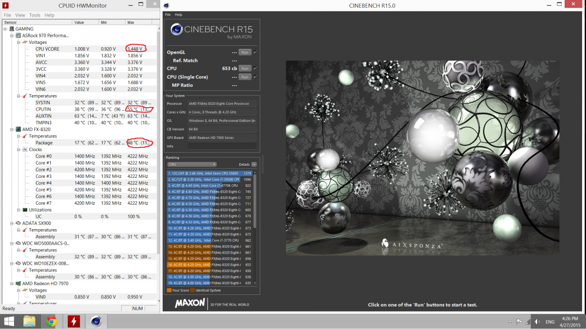
Task: Click the ASRock Voltages lightning icon
Action: (25, 42)
